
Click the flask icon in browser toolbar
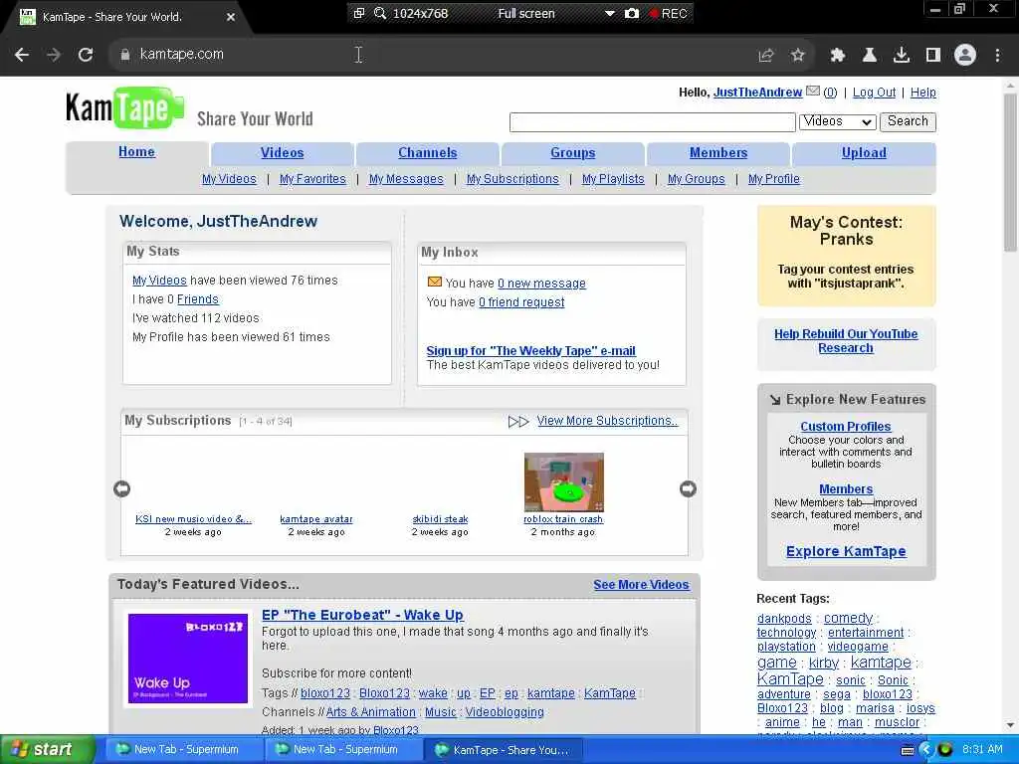(870, 56)
